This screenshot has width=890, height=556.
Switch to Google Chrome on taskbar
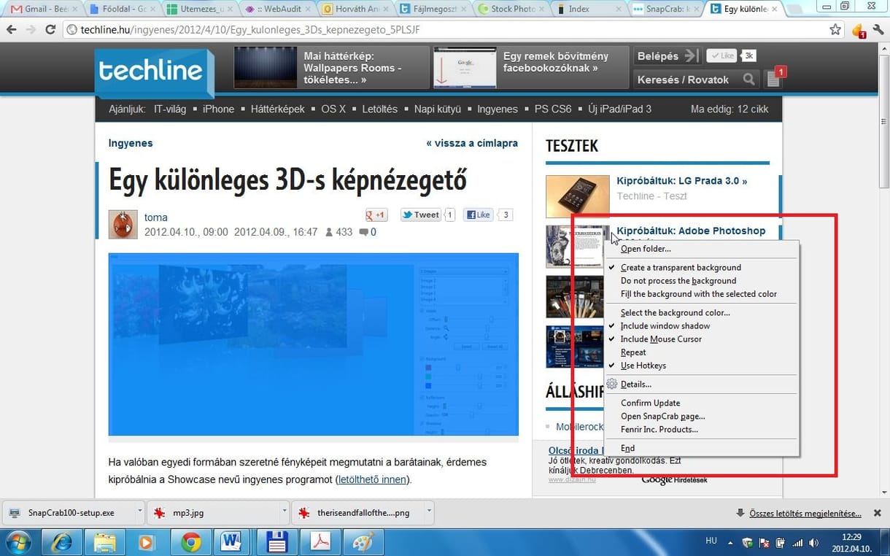191,543
